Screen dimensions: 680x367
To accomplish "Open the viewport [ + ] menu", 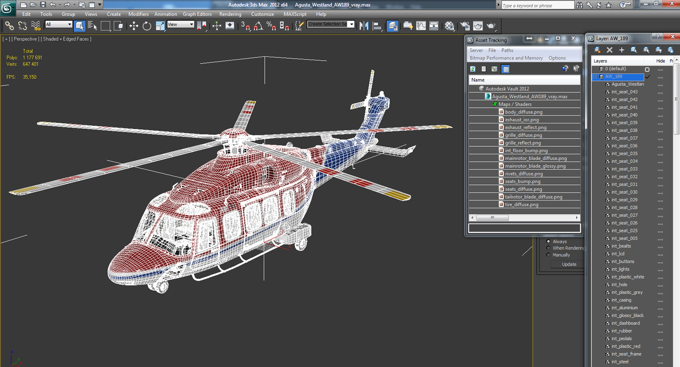I will [6, 39].
